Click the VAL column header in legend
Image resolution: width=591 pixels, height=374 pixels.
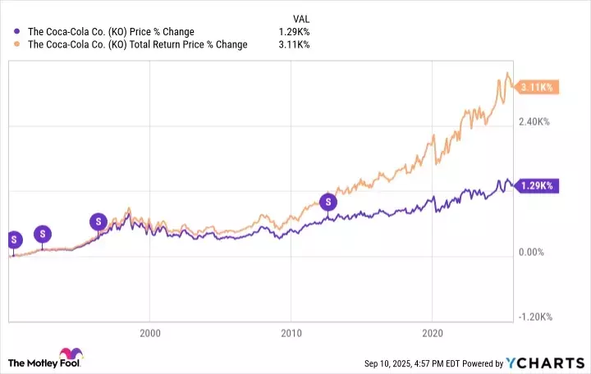(301, 18)
